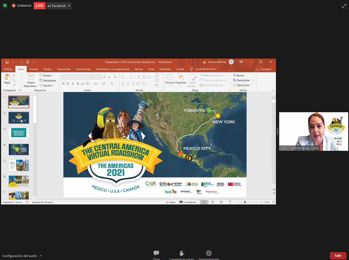Click the red LIVE indicator button
This screenshot has height=260, width=349.
point(39,6)
